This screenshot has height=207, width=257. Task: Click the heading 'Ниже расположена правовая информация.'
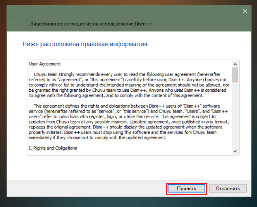coord(85,44)
